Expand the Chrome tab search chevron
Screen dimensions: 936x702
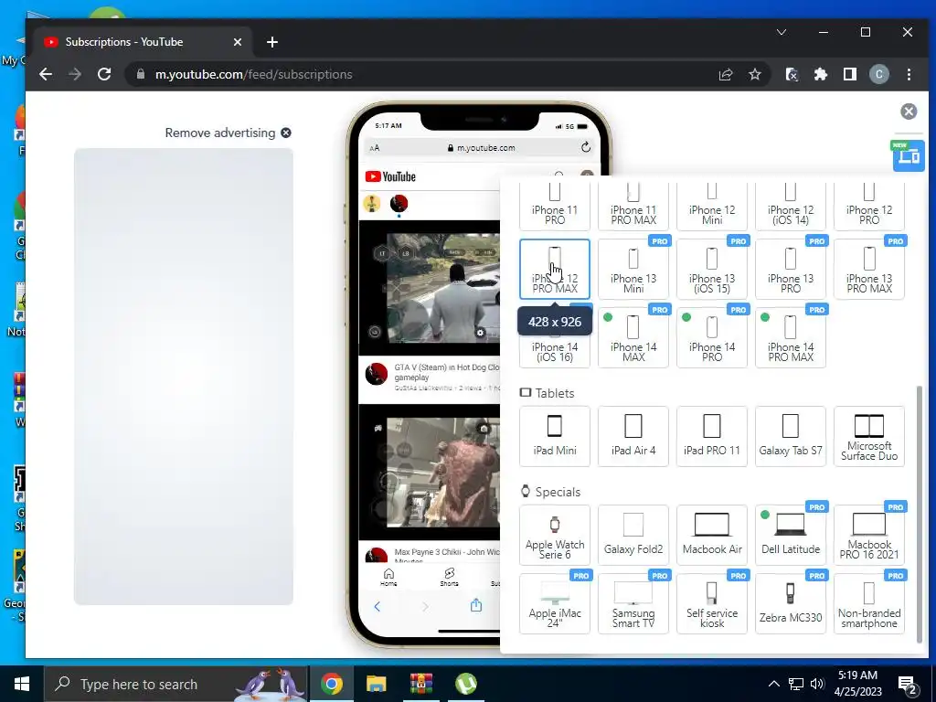(x=782, y=32)
